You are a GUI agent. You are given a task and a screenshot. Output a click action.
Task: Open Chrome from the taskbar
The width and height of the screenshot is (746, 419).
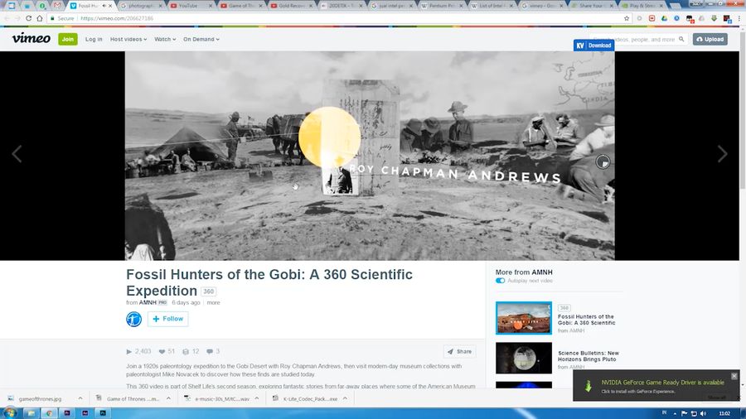pos(49,413)
